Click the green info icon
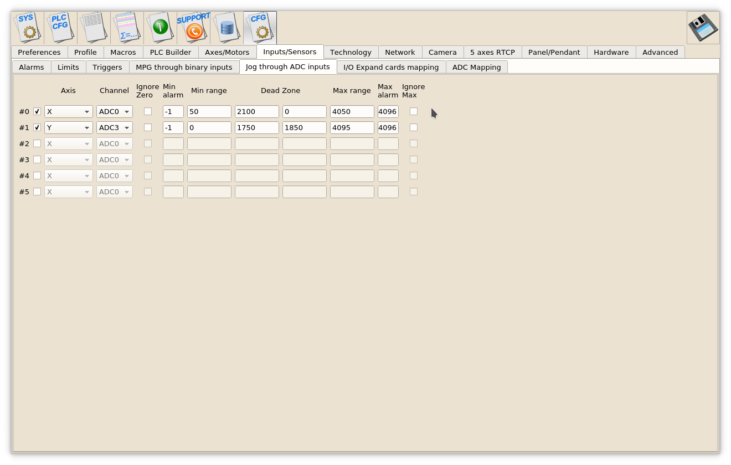This screenshot has width=731, height=465. point(160,28)
